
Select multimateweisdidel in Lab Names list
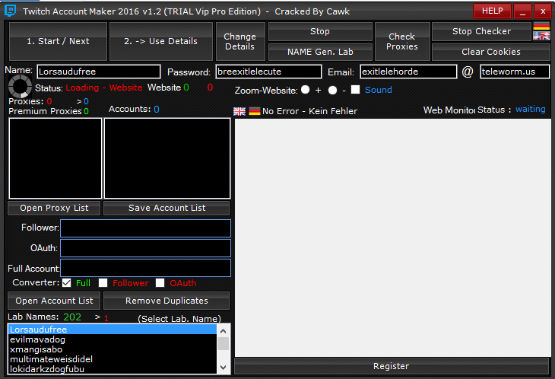click(113, 359)
